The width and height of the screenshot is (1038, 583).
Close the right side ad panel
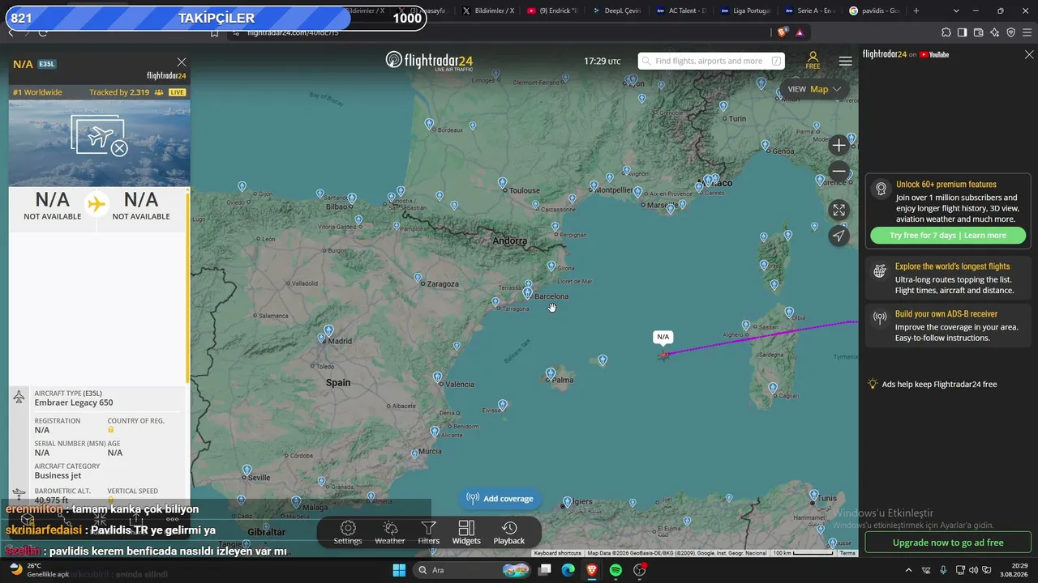[1029, 55]
